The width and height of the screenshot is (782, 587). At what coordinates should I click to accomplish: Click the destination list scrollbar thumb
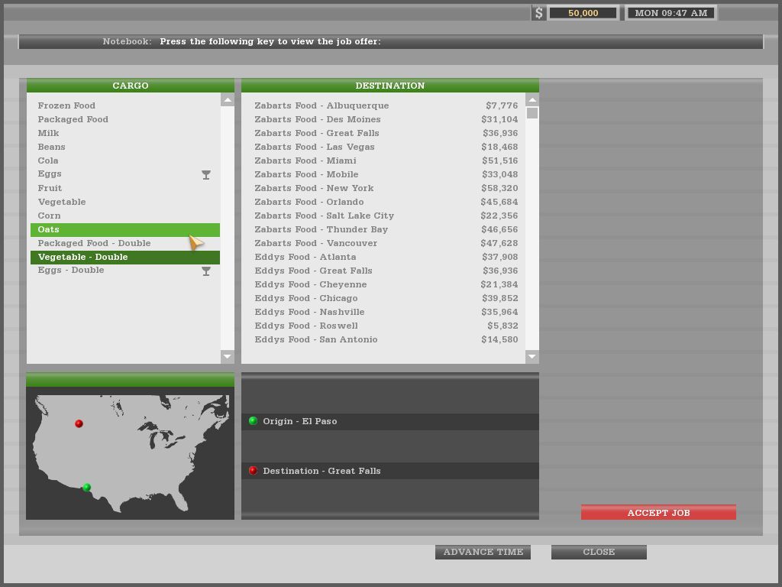pos(532,113)
